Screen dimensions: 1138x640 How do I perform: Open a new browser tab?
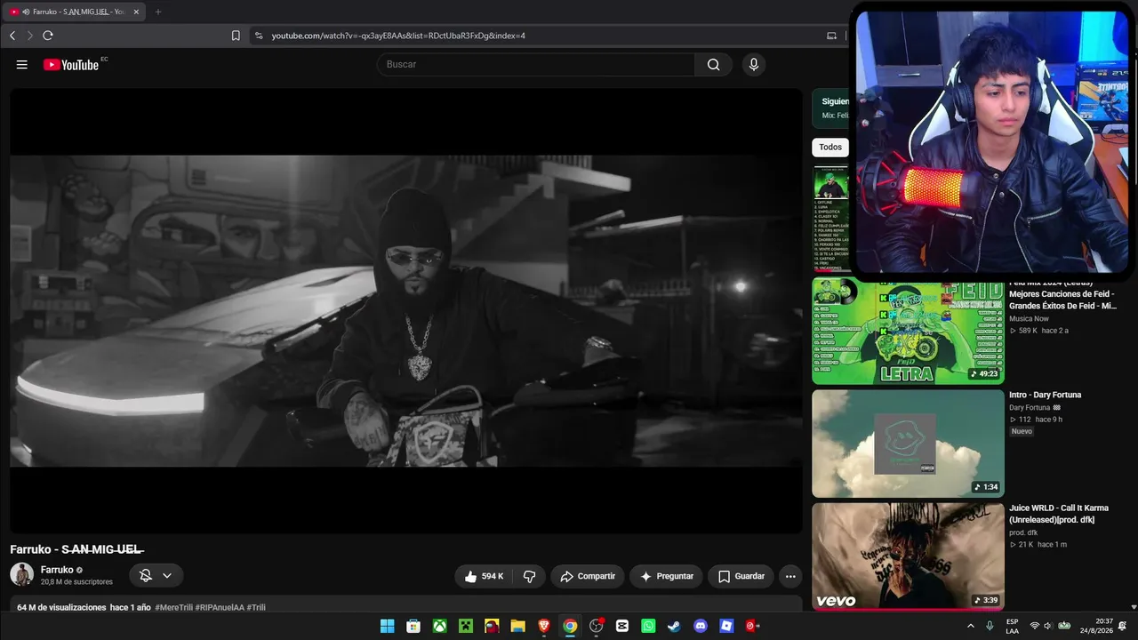pos(158,12)
